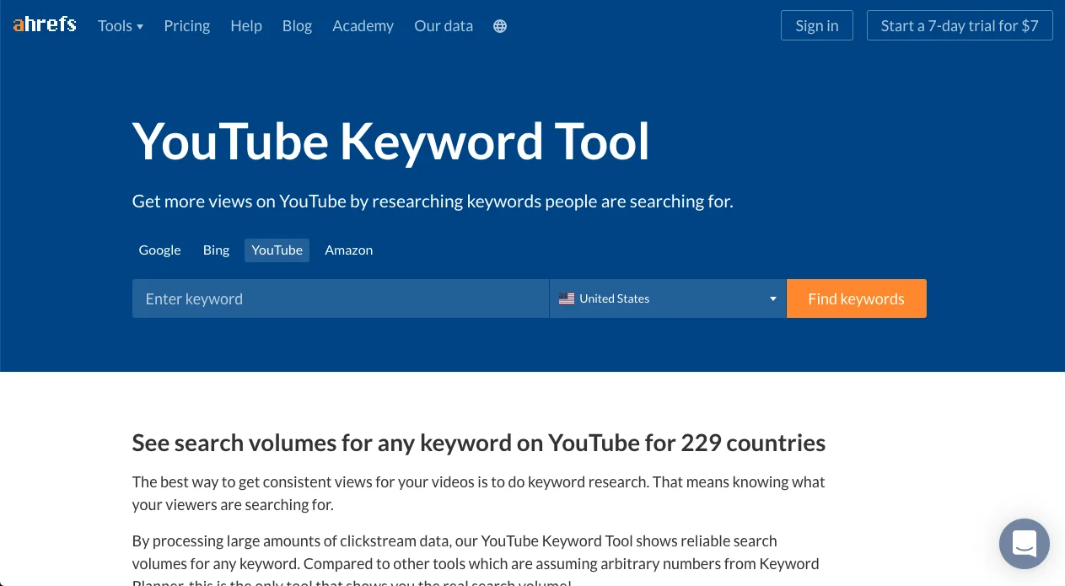
Task: Start a 7-day trial for $7
Action: (x=960, y=25)
